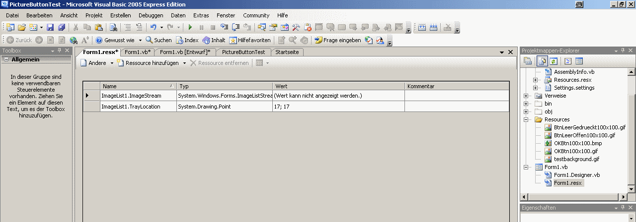The width and height of the screenshot is (636, 222).
Task: Open Ressource hinzufügen dropdown arrow
Action: coord(184,63)
